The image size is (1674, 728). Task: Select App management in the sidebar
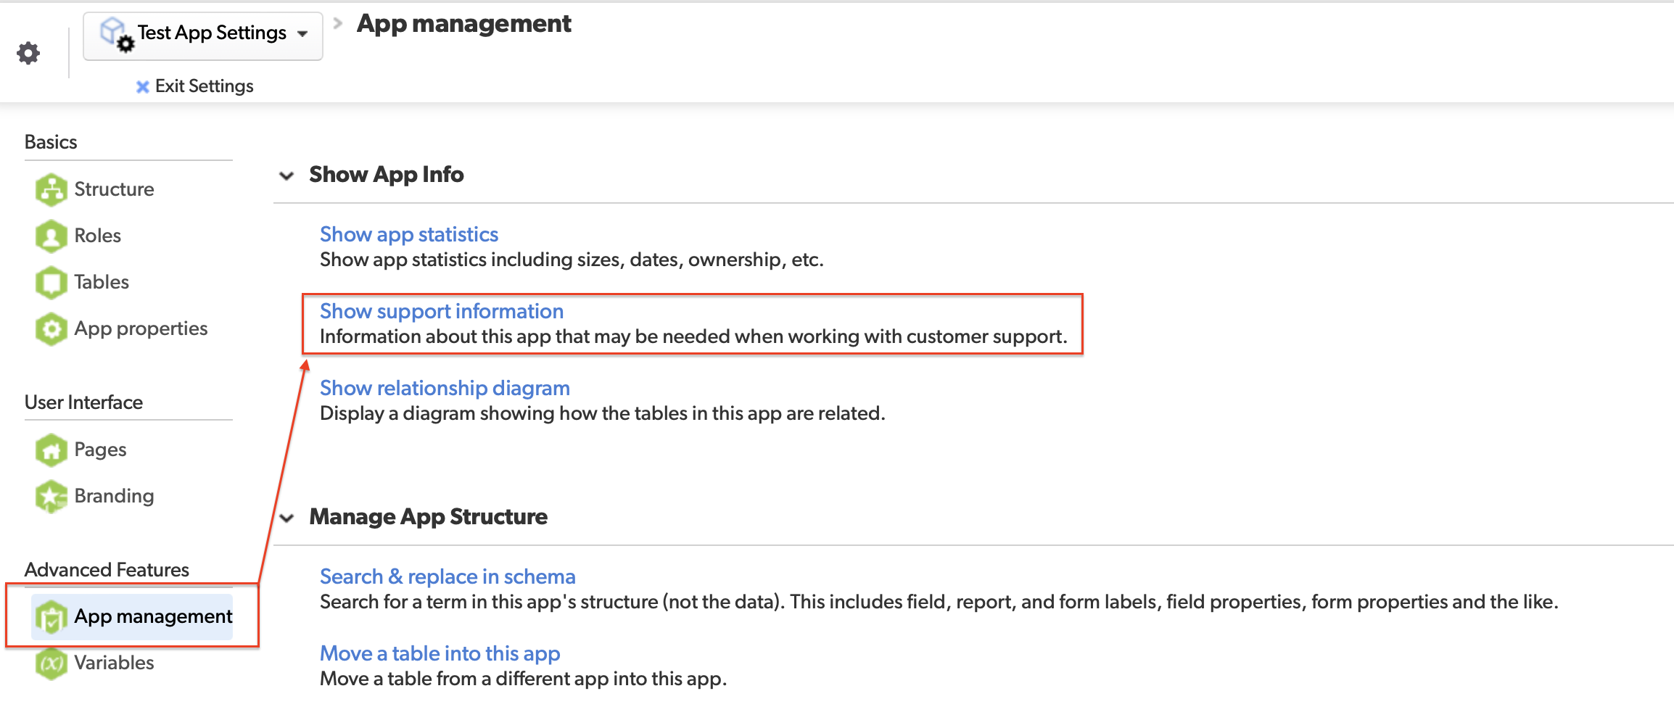153,616
